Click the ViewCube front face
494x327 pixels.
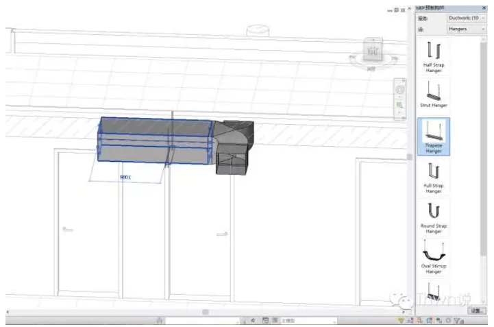(373, 51)
